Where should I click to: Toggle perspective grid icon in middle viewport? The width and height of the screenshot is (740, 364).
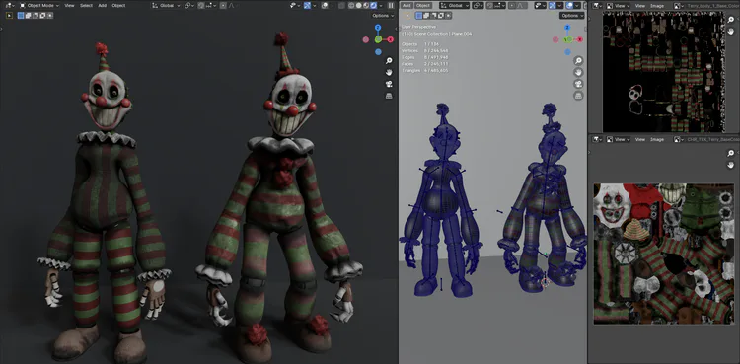[x=578, y=96]
